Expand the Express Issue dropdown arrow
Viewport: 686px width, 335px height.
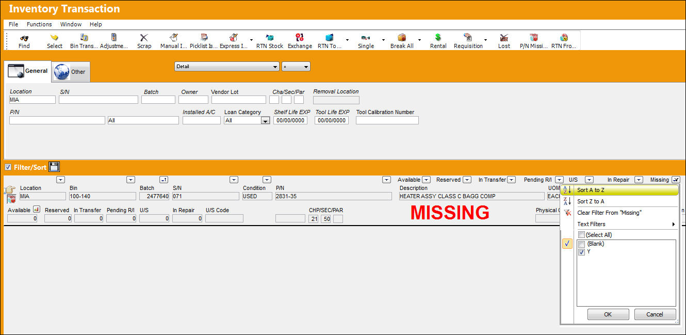point(251,40)
